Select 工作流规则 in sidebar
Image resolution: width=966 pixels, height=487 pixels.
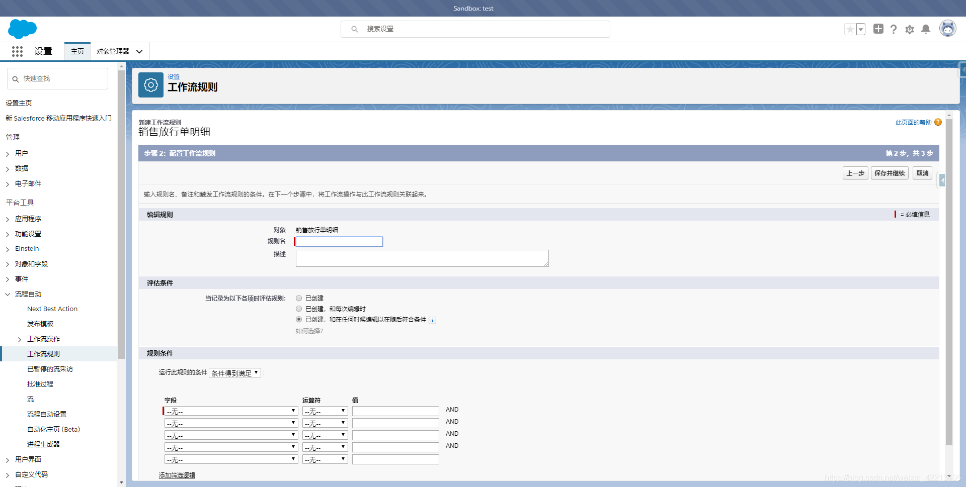point(43,354)
